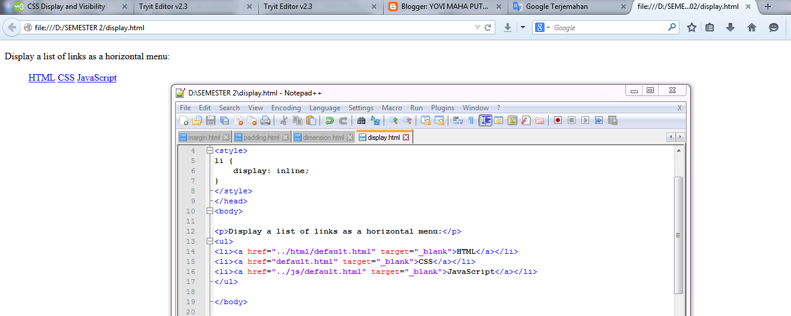Click the CSS link on the page
The height and width of the screenshot is (316, 791).
click(66, 78)
